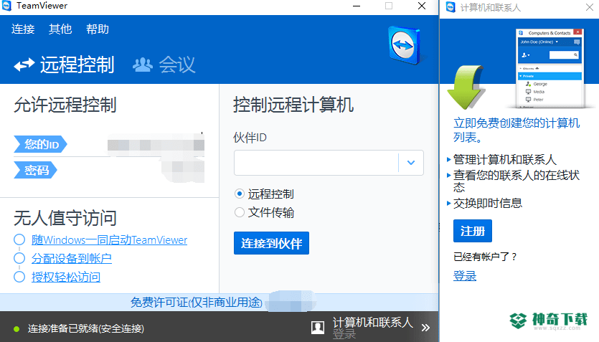Click the 登录 text in status bar
Image resolution: width=599 pixels, height=342 pixels.
(344, 334)
